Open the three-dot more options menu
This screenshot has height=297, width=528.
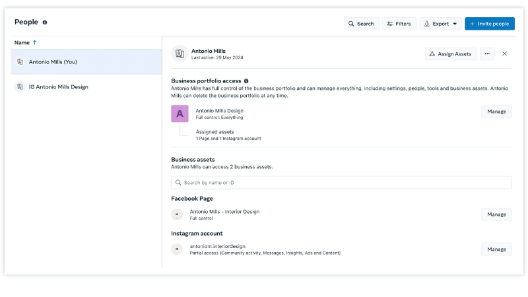pyautogui.click(x=487, y=53)
